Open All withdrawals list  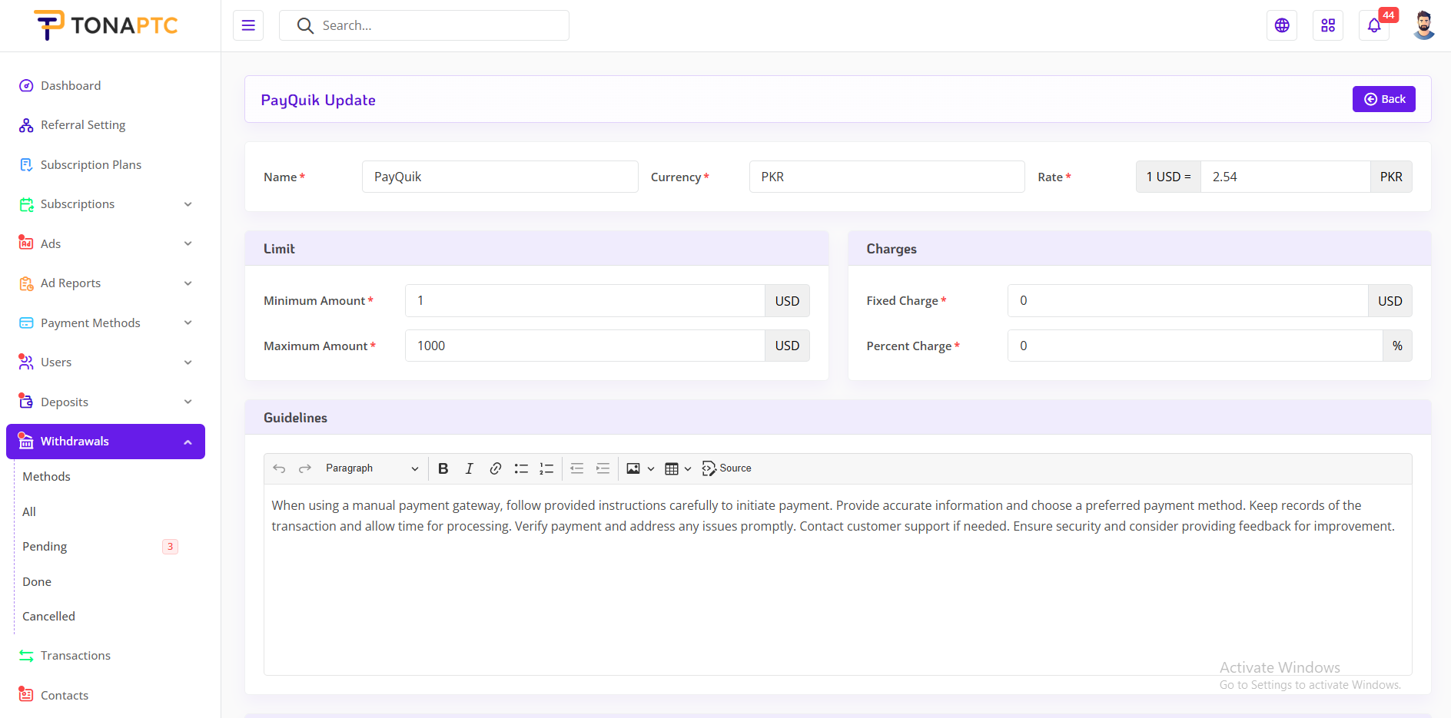29,512
